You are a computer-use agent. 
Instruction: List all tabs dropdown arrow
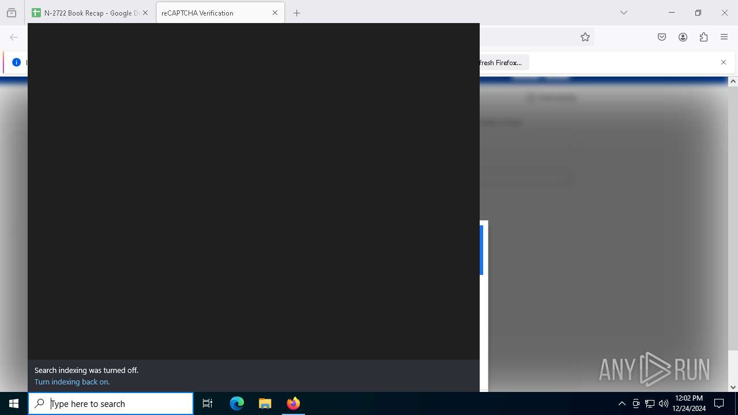click(x=624, y=13)
